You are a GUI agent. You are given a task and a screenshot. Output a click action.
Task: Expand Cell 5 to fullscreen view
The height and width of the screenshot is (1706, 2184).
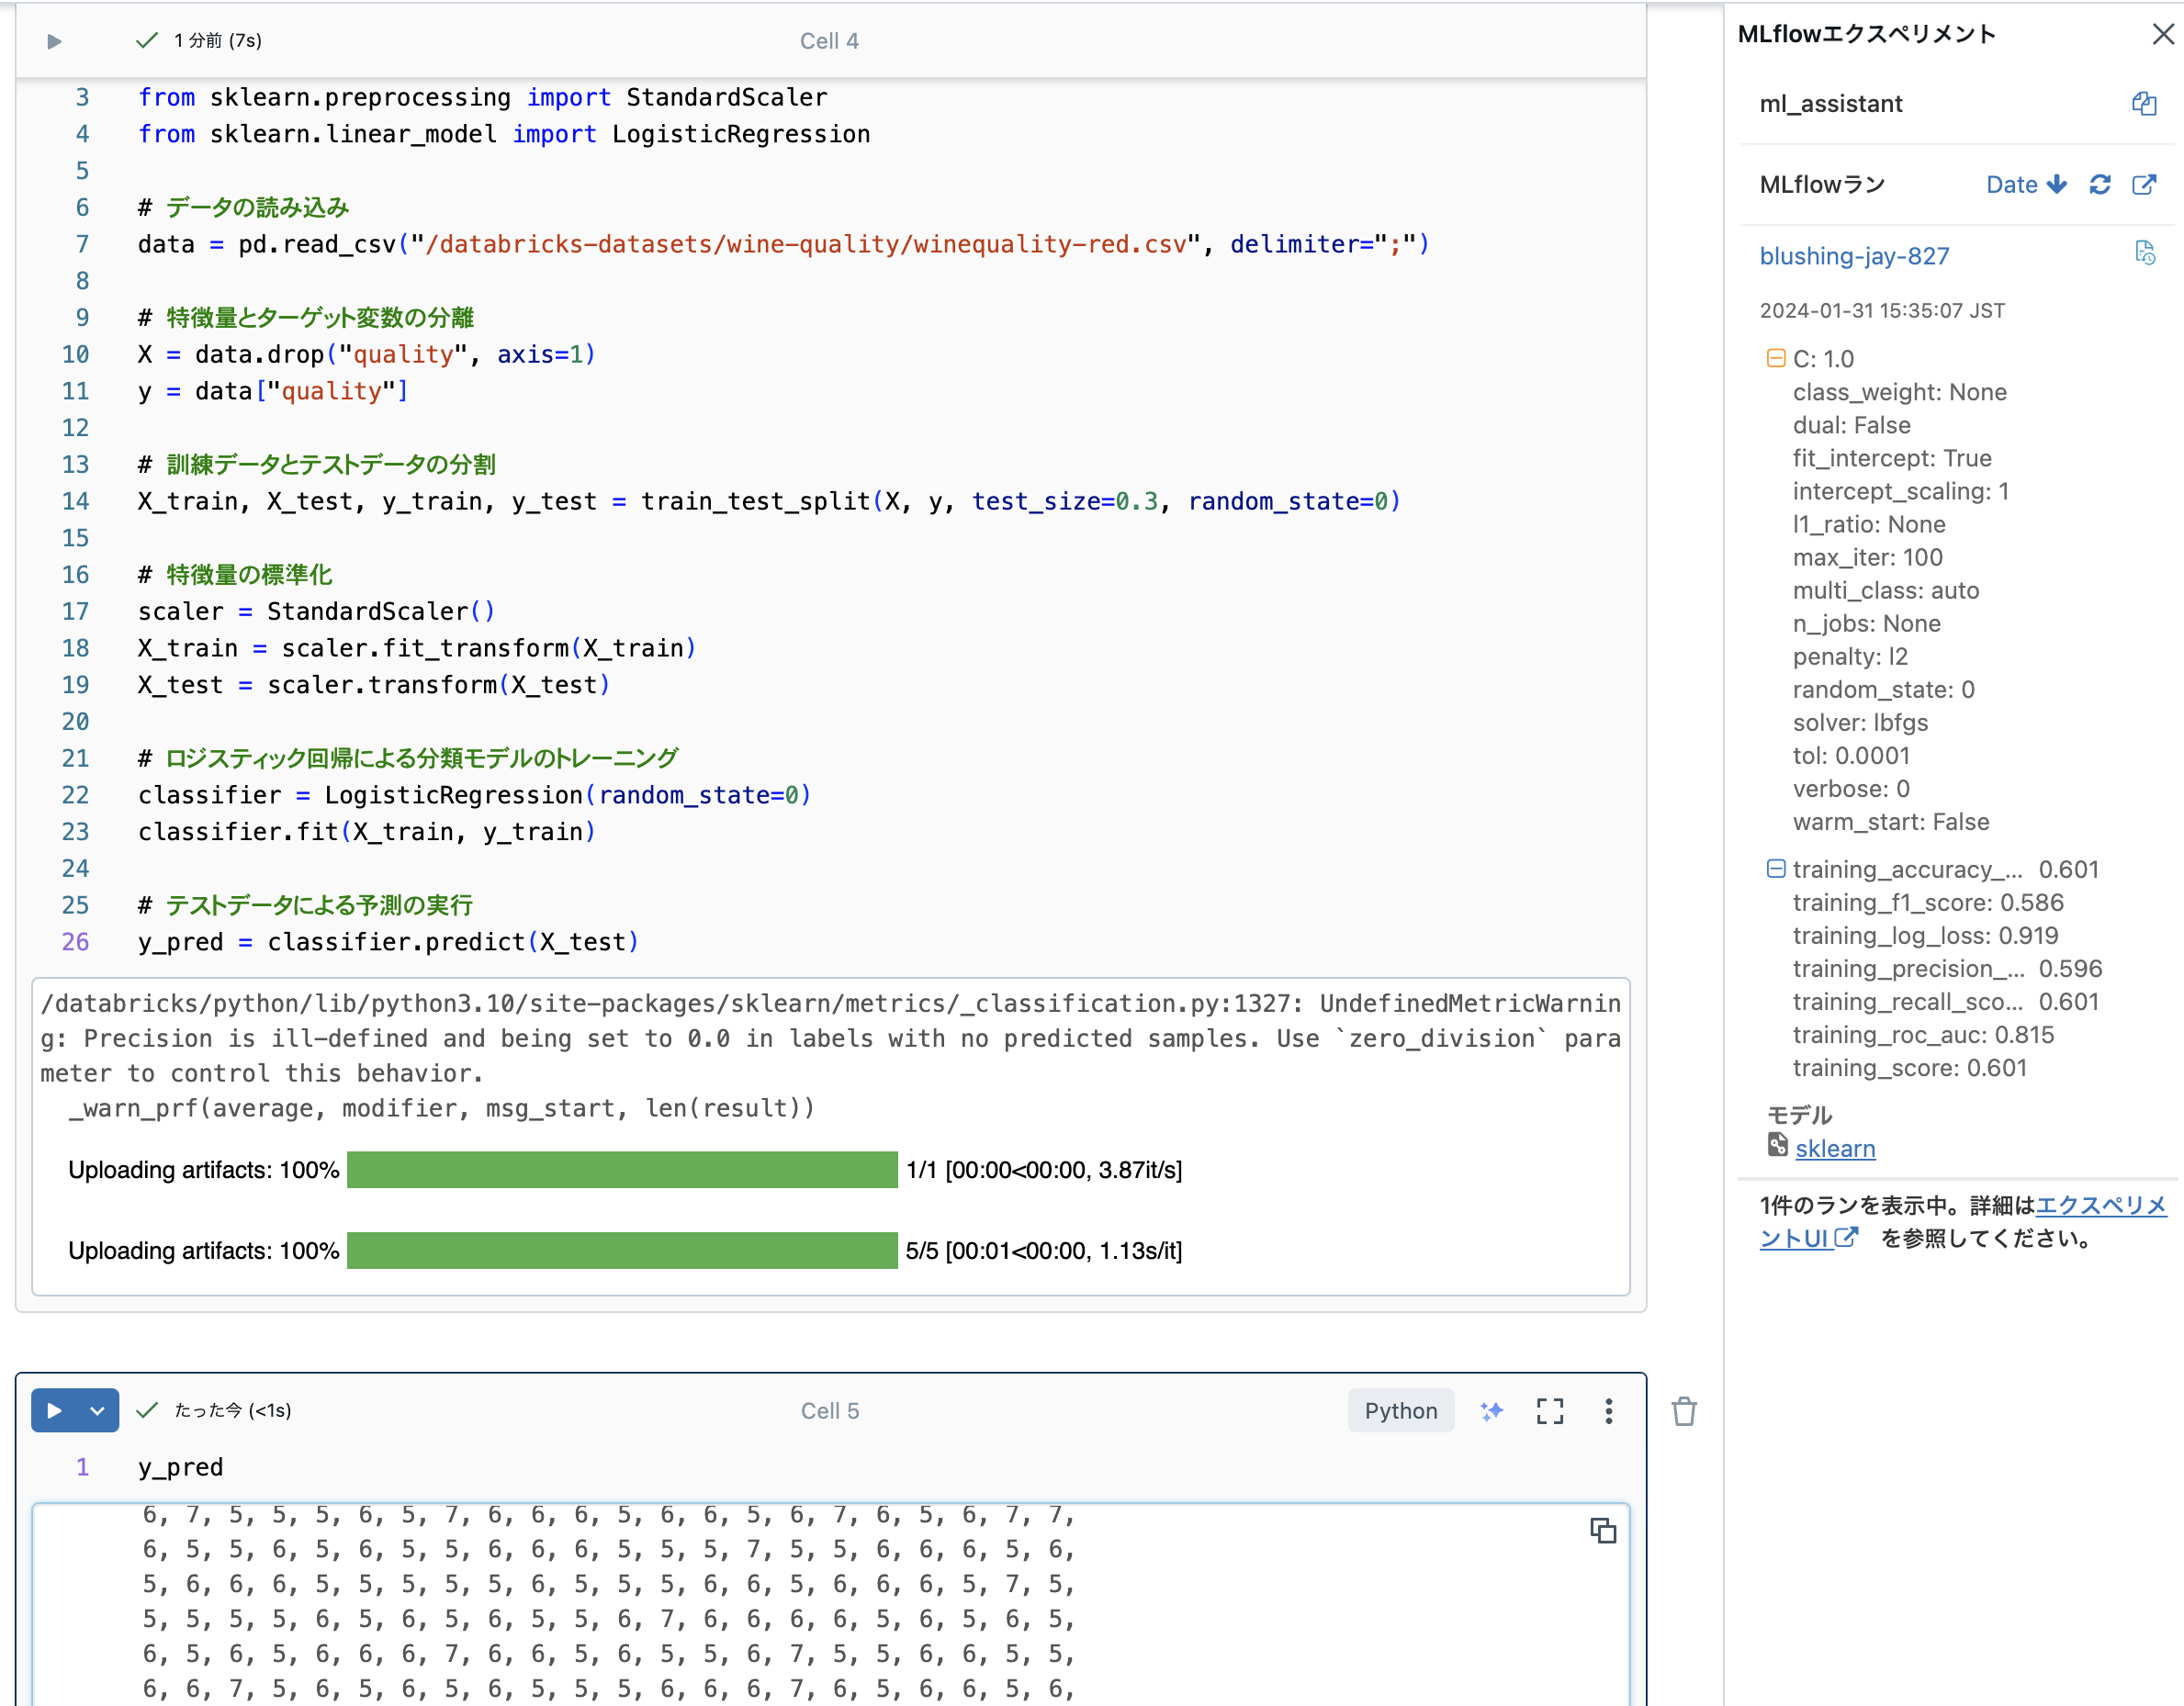(x=1549, y=1411)
